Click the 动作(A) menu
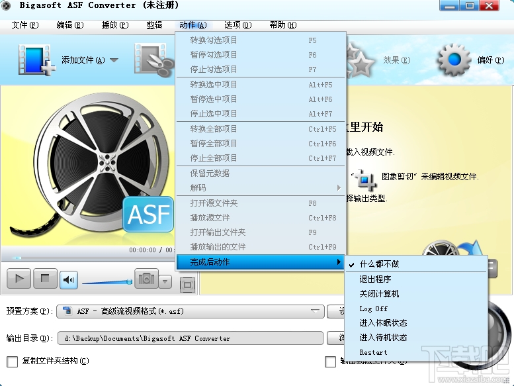Image resolution: width=514 pixels, height=386 pixels. [x=193, y=25]
